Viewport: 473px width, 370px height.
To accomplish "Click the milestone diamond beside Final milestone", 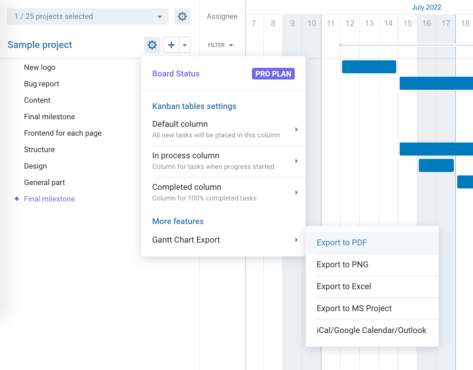I will (x=16, y=199).
